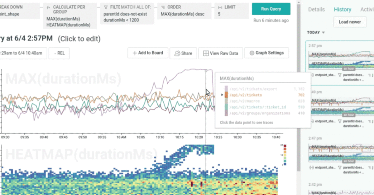Viewport: 374px width, 195px height.
Task: Click the Share button
Action: (x=183, y=53)
